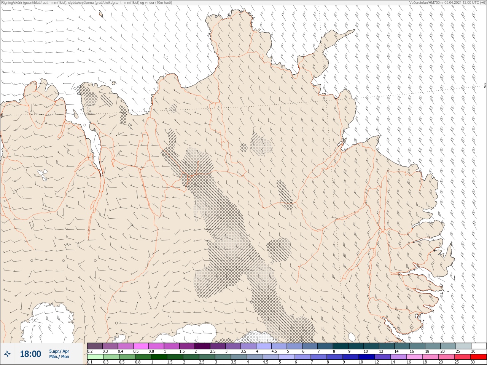Click the N66 latitude label at right edge
Viewport: 487px width, 365px height.
coord(485,86)
